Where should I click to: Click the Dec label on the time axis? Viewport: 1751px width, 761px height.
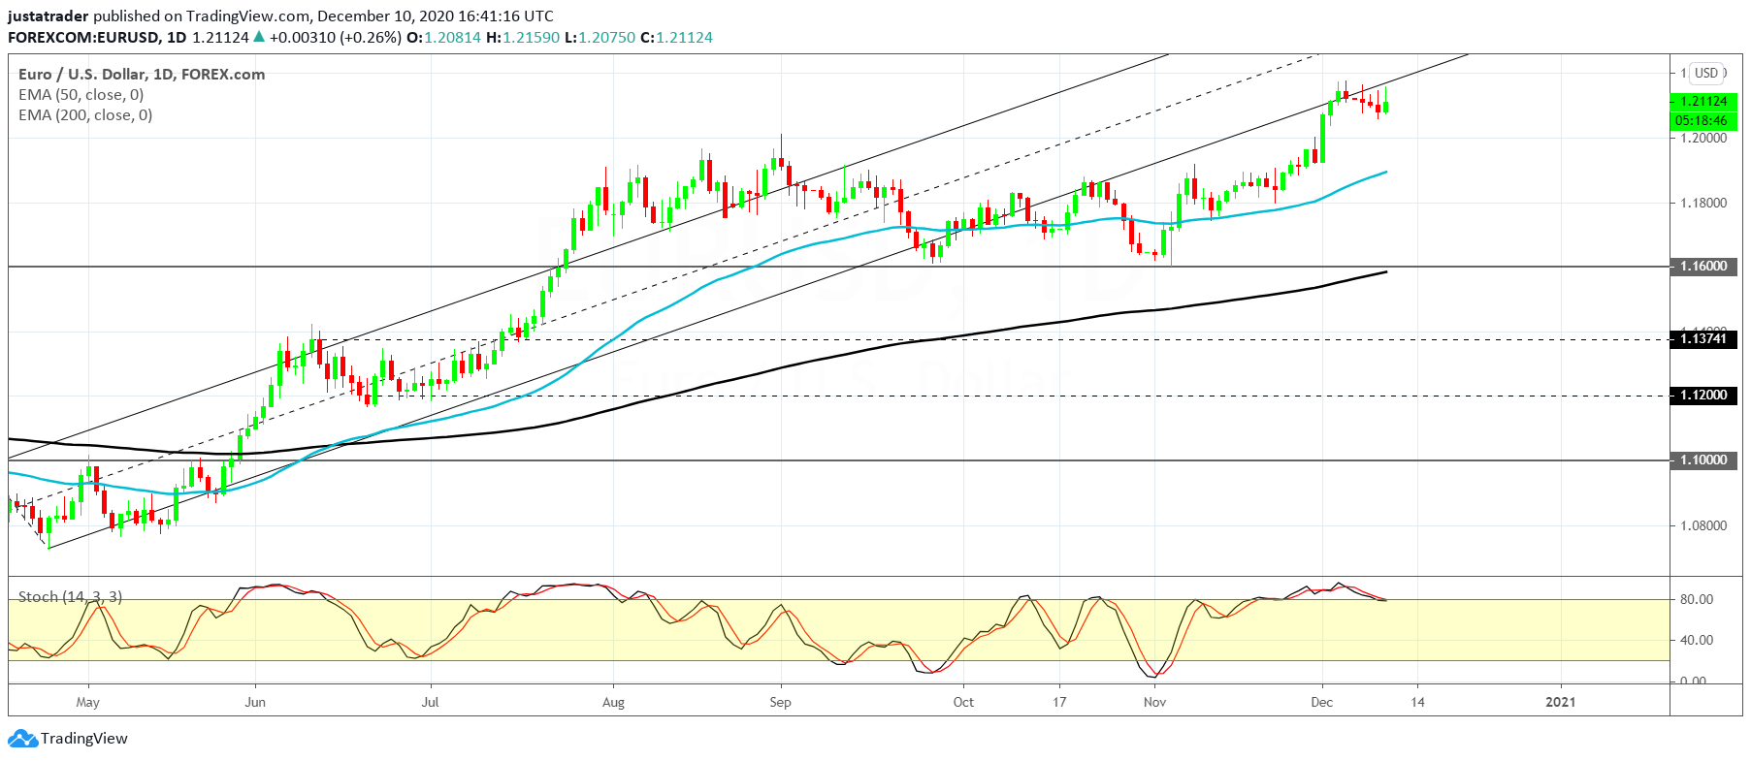pyautogui.click(x=1321, y=702)
